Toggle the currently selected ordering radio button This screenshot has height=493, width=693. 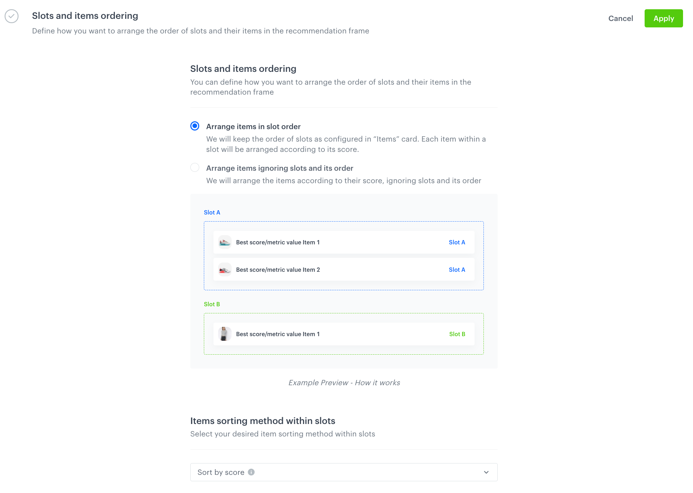pyautogui.click(x=195, y=126)
